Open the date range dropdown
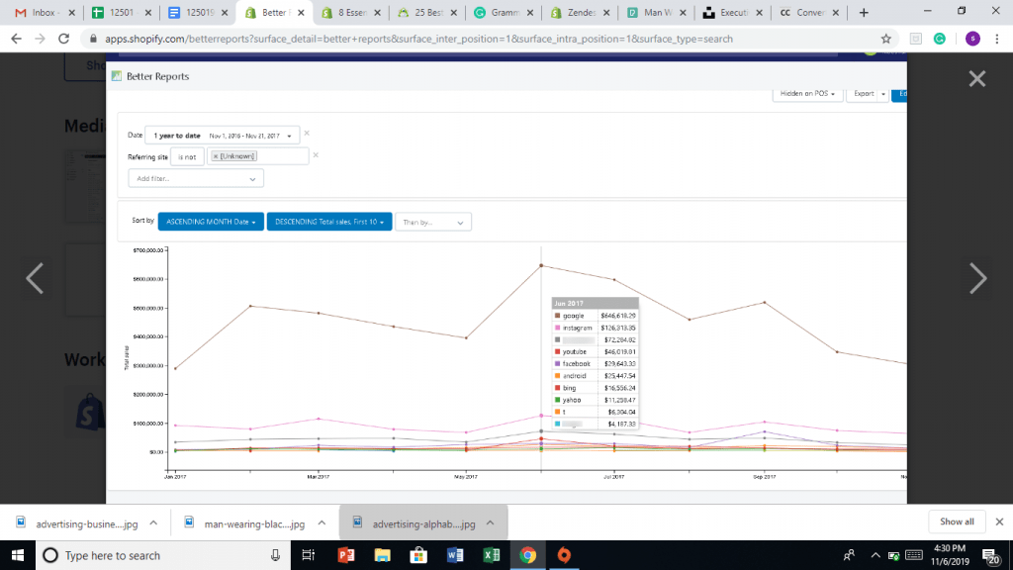The height and width of the screenshot is (570, 1013). [x=223, y=136]
